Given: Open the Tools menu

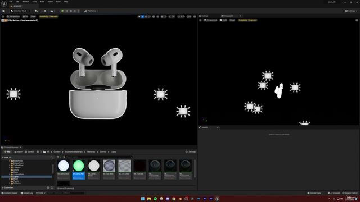Looking at the screenshot, I should click(34, 2).
